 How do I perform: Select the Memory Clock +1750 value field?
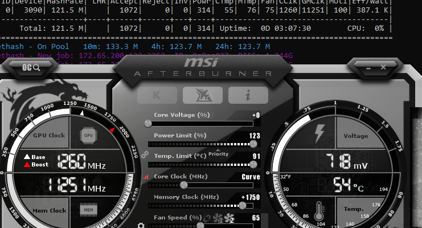pos(251,197)
